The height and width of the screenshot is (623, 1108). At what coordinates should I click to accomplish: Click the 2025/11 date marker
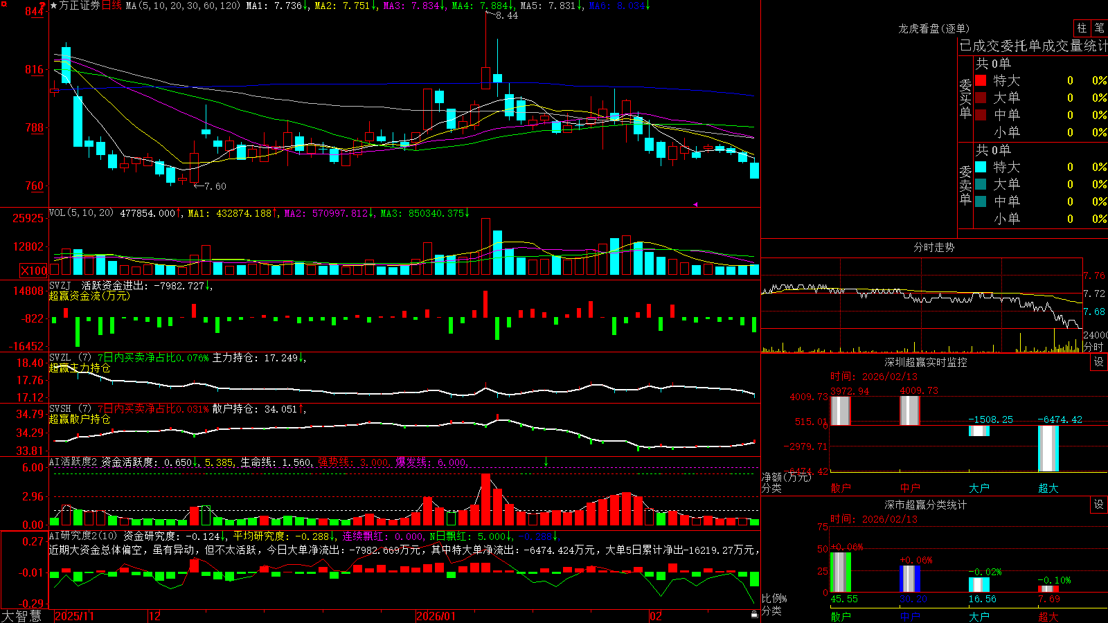tap(74, 616)
